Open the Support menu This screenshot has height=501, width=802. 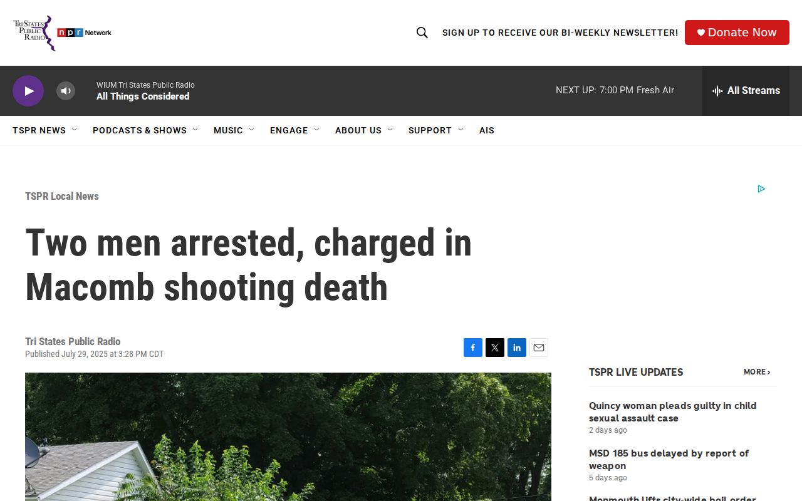coord(430,130)
